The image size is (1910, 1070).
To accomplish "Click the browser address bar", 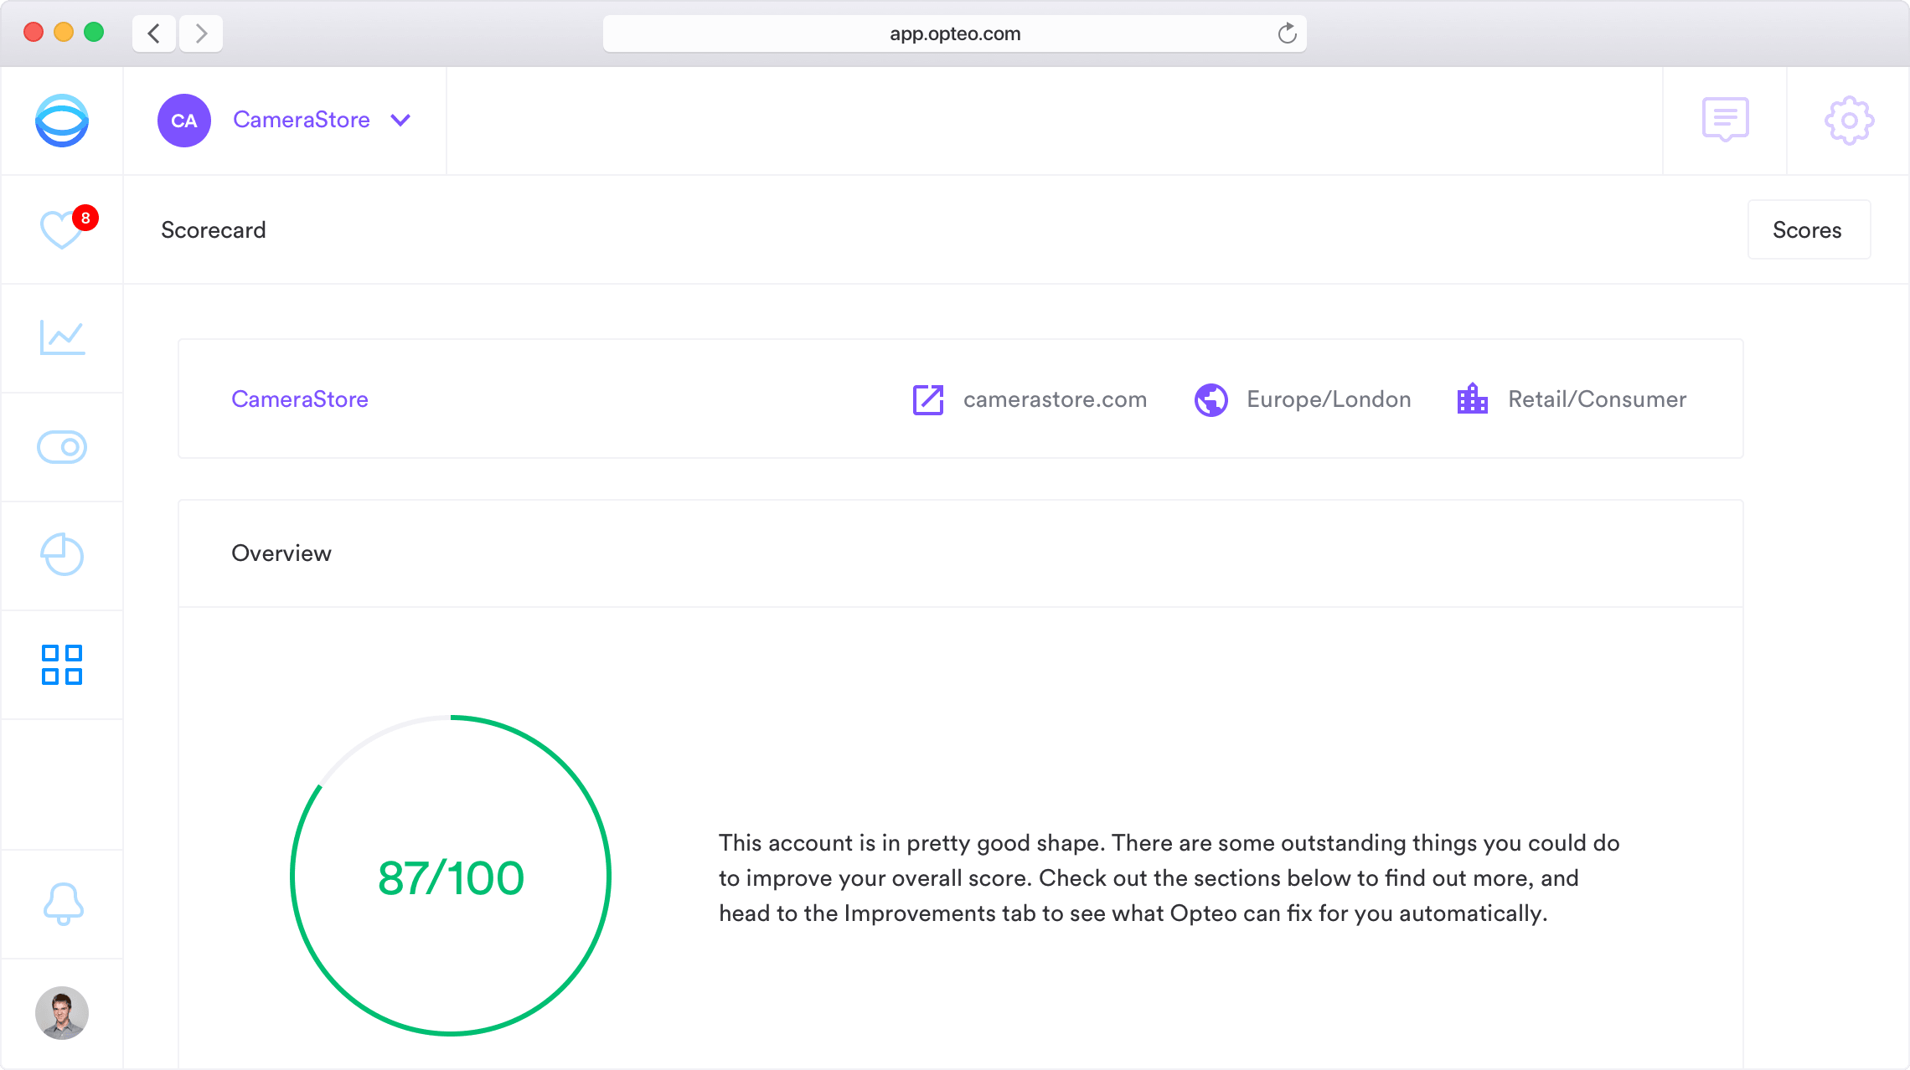I will pos(954,34).
